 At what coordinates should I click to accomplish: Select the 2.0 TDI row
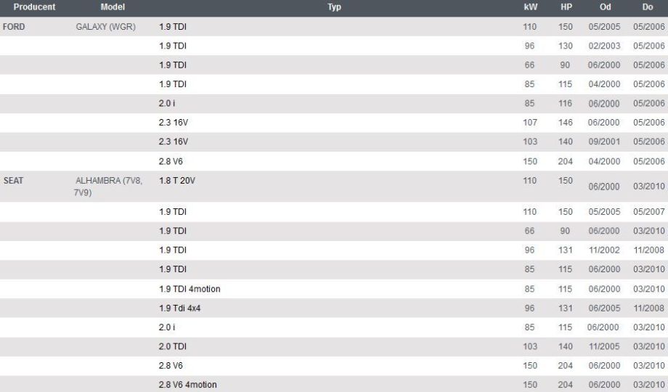pyautogui.click(x=334, y=346)
